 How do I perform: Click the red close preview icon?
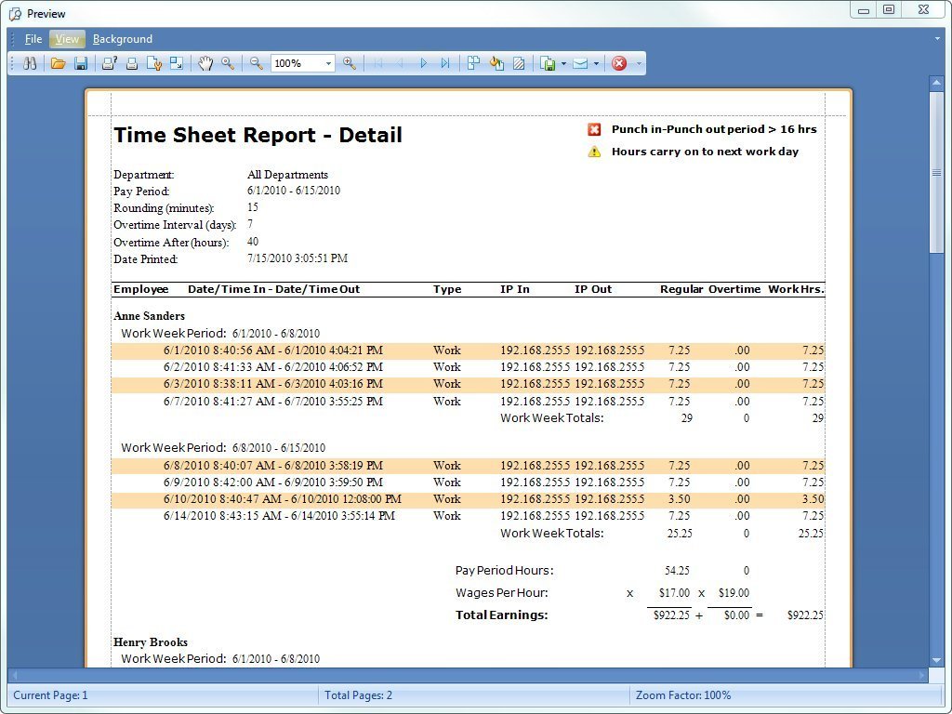click(x=619, y=63)
